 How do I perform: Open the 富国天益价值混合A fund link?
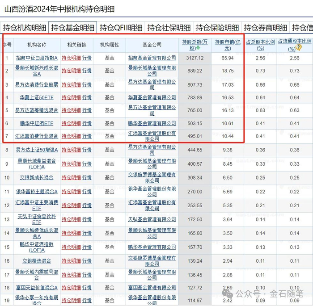(x=37, y=288)
